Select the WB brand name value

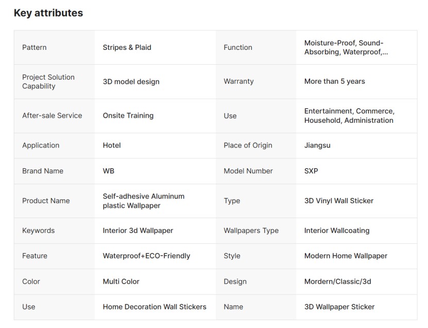pyautogui.click(x=109, y=171)
